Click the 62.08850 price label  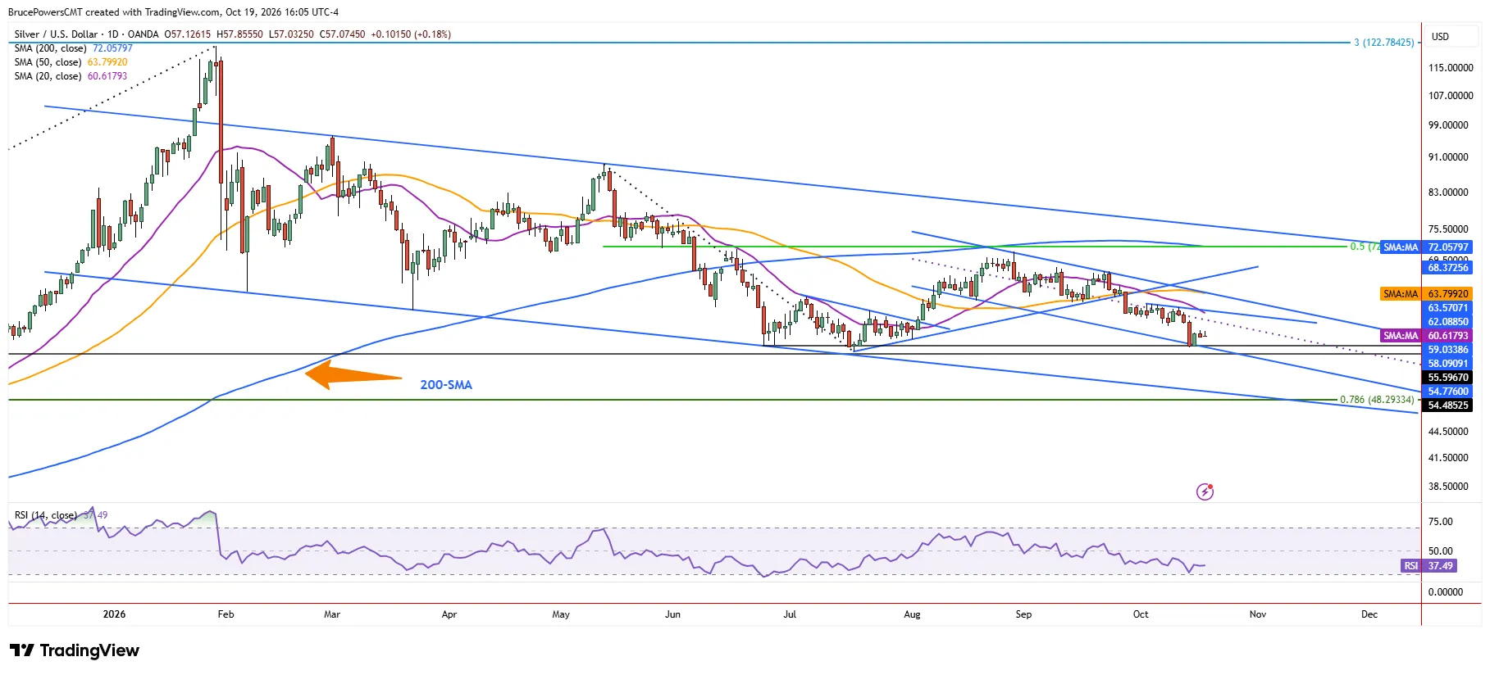(x=1448, y=322)
